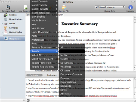Expand the Media sidebar item
The image size is (136, 102).
[2, 24]
